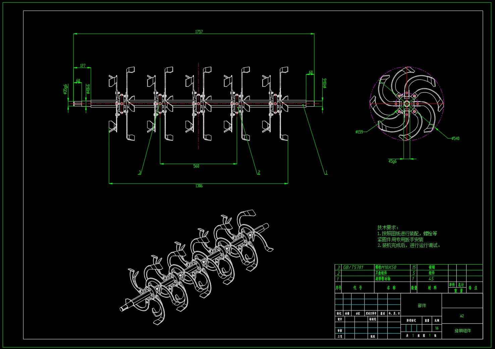The width and height of the screenshot is (495, 349).
Task: Click the 127 dimension value
Action: 83,66
